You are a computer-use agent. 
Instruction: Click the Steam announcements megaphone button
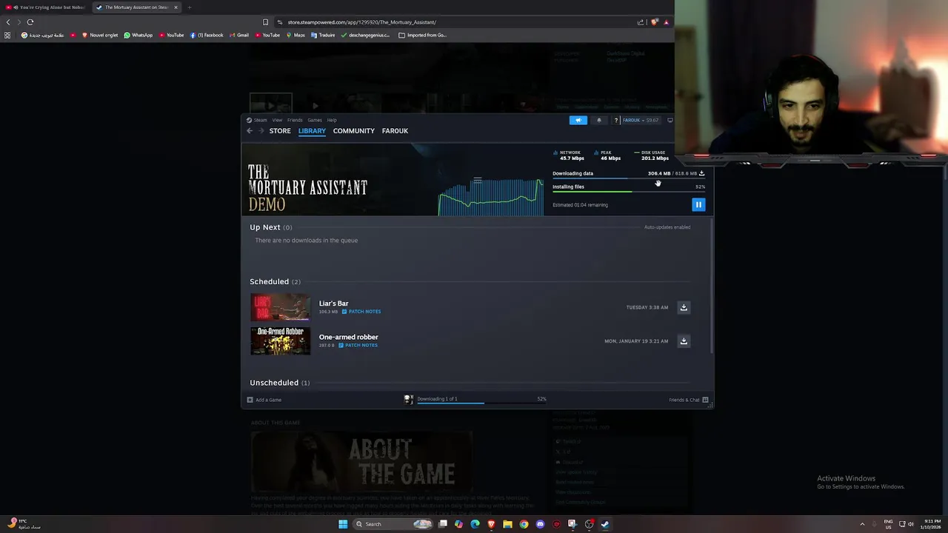point(578,120)
